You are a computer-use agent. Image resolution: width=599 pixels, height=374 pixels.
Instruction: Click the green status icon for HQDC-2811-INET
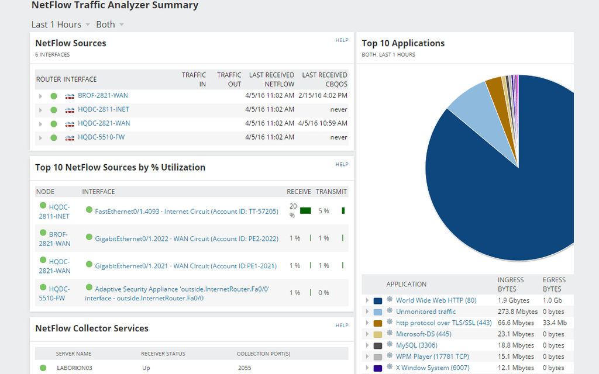tap(54, 109)
